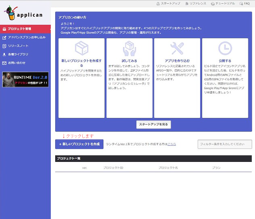Click the hands holding box icon
The width and height of the screenshot is (255, 219).
(130, 48)
